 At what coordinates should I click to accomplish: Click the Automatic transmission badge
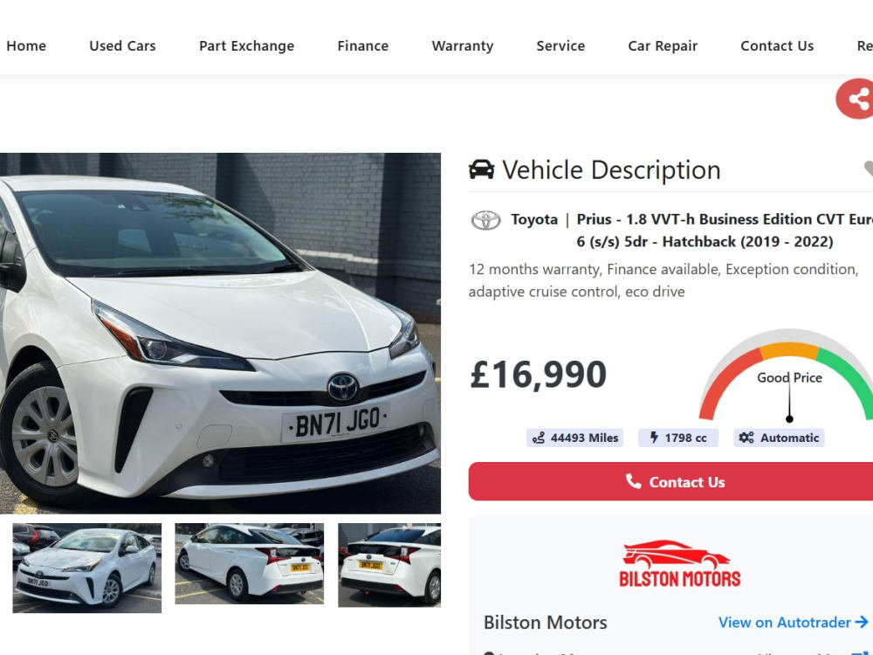click(x=779, y=438)
